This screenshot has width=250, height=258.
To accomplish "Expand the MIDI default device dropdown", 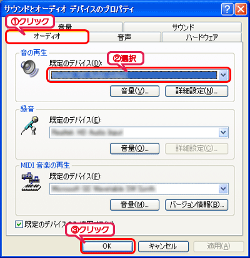I will pos(223,189).
